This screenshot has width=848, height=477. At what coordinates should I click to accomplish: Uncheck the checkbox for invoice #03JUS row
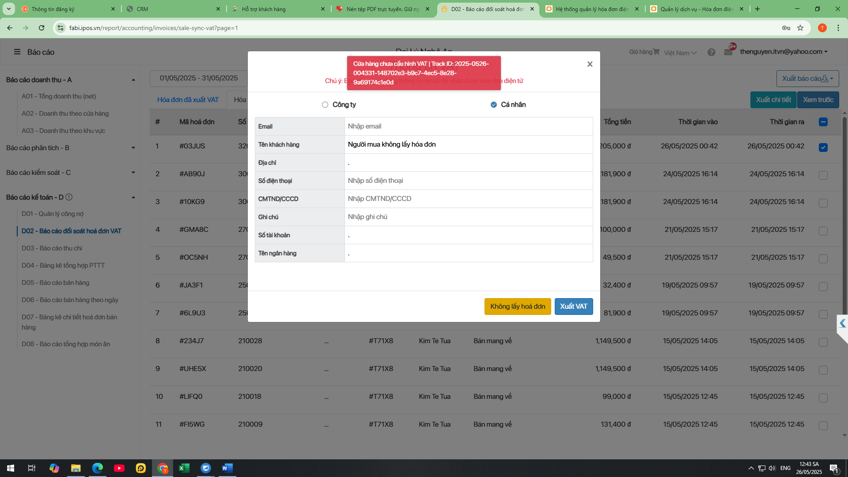tap(823, 148)
